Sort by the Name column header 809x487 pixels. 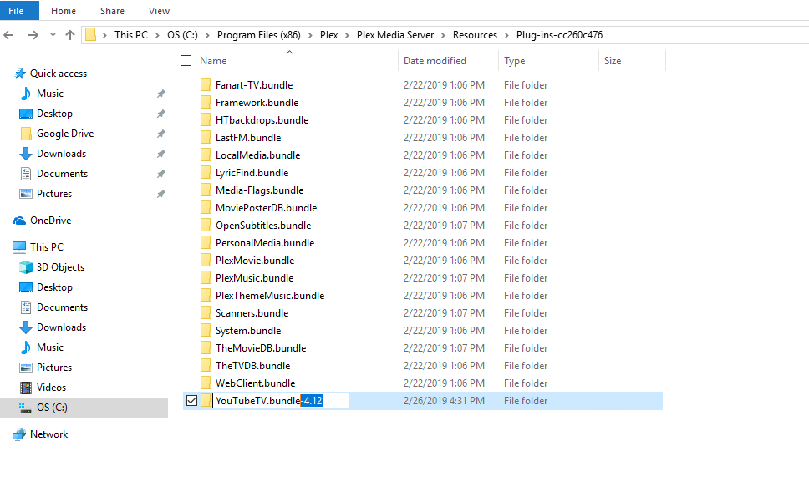[x=213, y=61]
